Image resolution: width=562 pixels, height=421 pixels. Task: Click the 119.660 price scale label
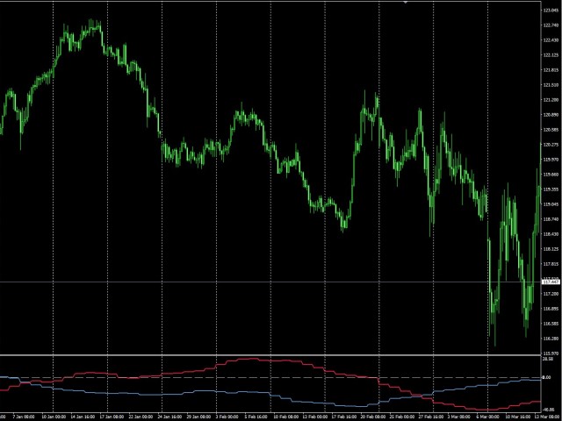pyautogui.click(x=552, y=175)
